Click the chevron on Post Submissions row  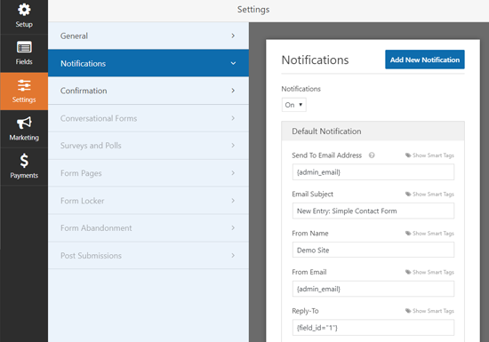(233, 256)
